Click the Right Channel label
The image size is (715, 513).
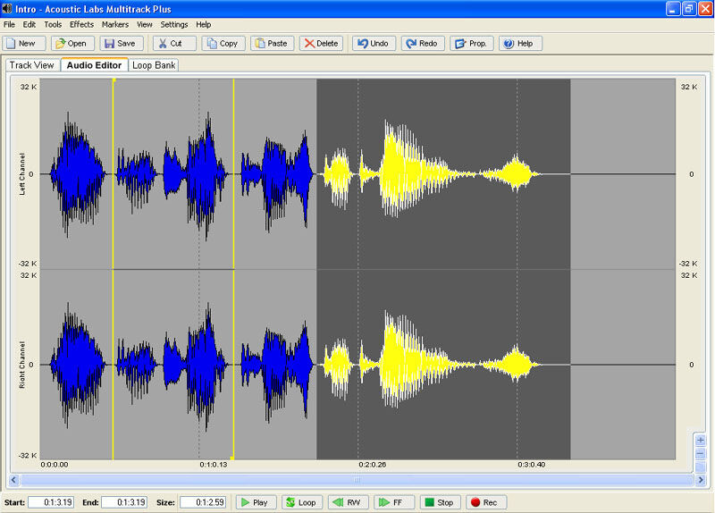coord(21,365)
